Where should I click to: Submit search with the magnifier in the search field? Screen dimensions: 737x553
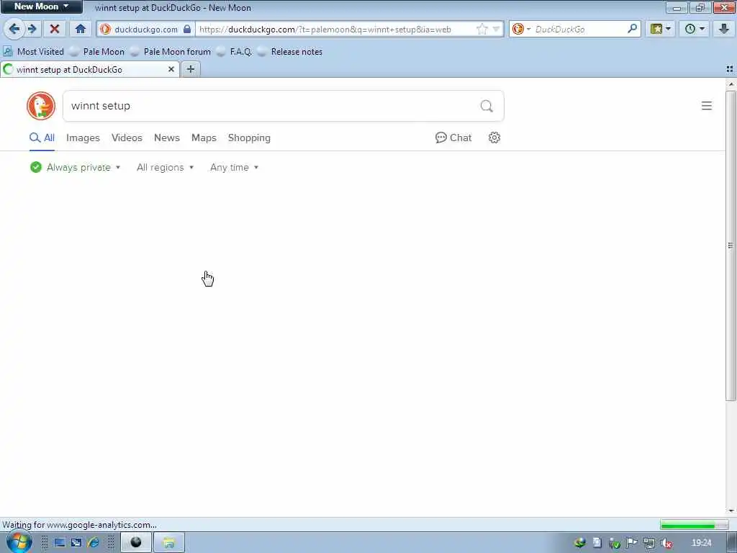(x=487, y=106)
